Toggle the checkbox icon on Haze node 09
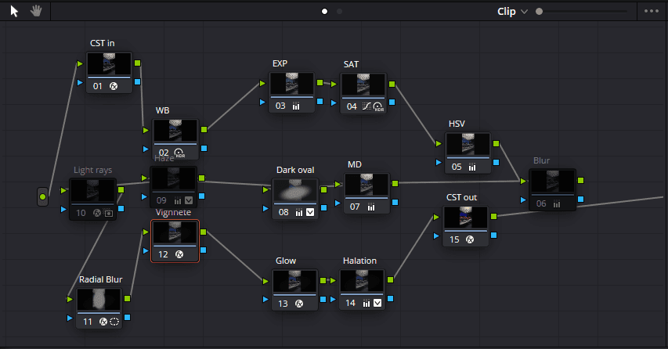This screenshot has height=349, width=668. pyautogui.click(x=189, y=200)
